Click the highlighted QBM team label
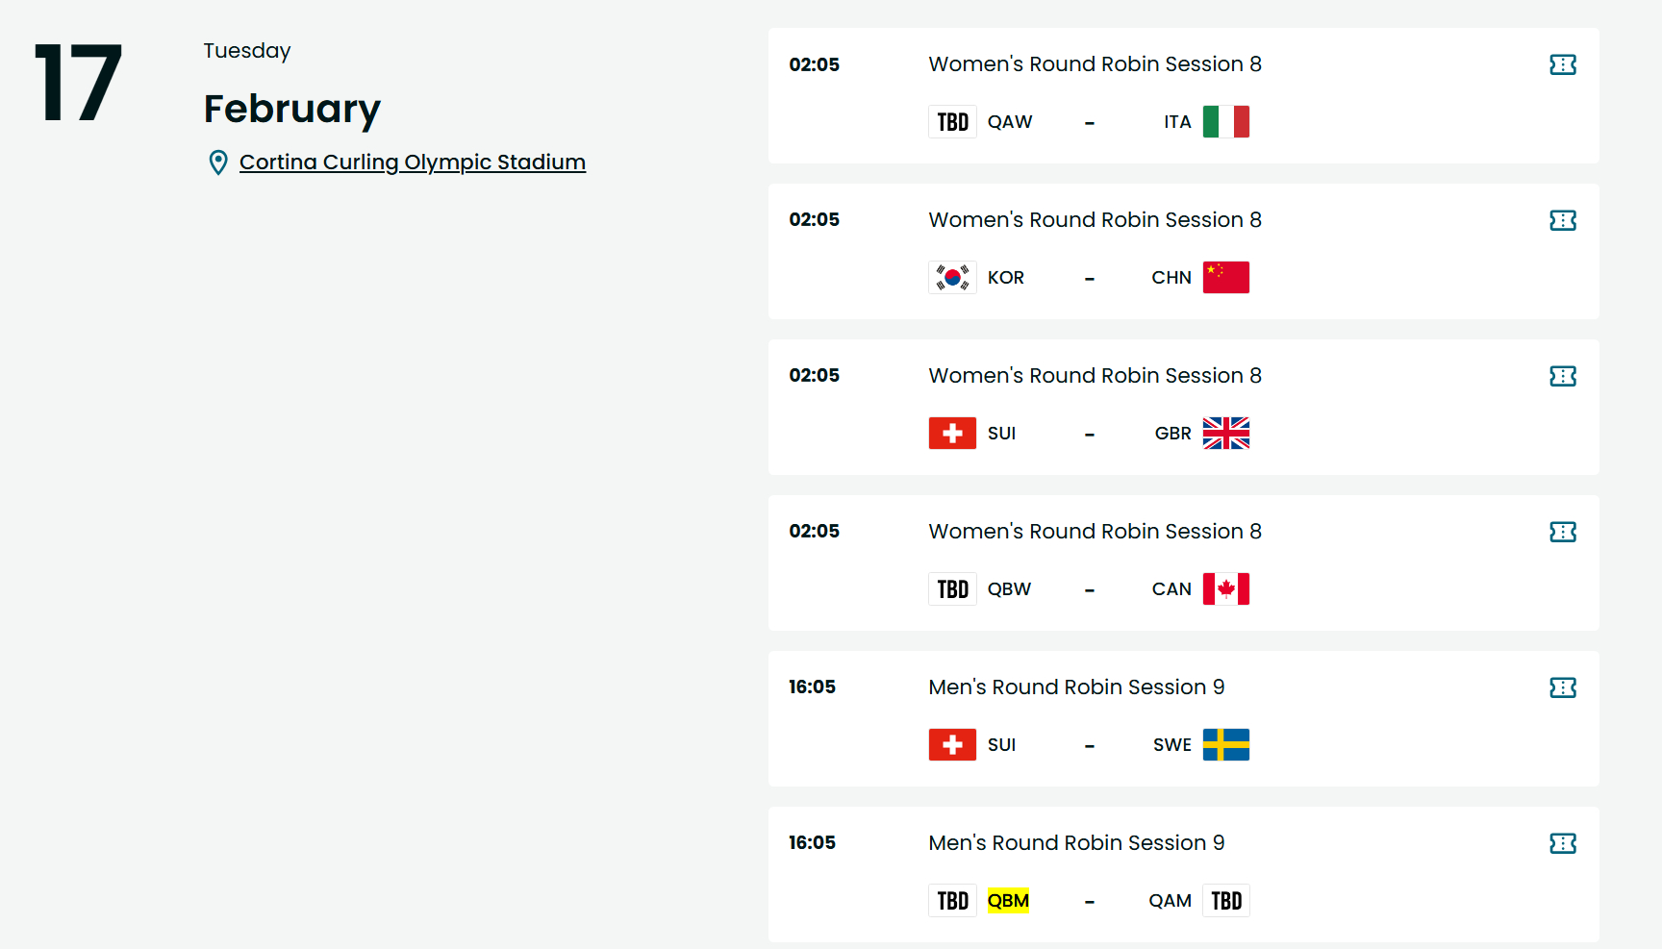 tap(1008, 901)
